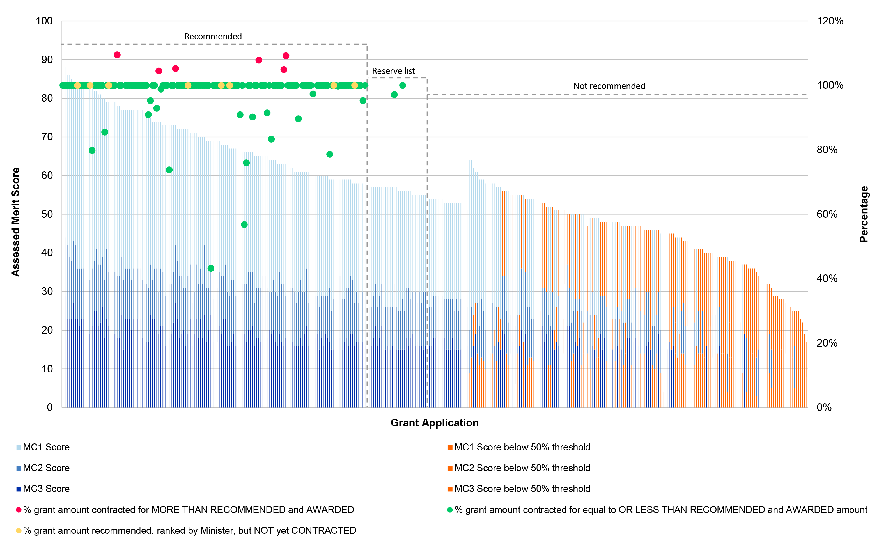Click the 'Grant Application' x-axis title
879x552 pixels.
pyautogui.click(x=434, y=423)
